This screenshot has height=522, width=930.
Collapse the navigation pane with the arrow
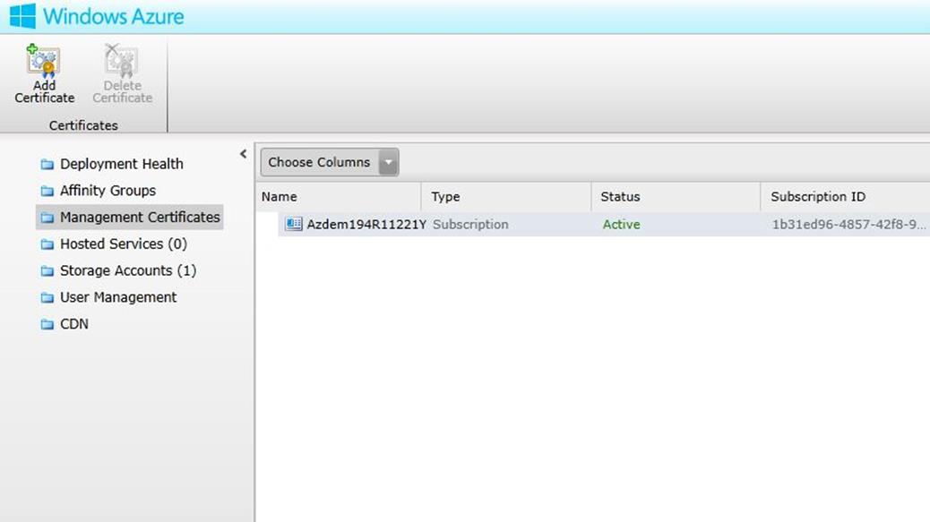click(x=243, y=154)
